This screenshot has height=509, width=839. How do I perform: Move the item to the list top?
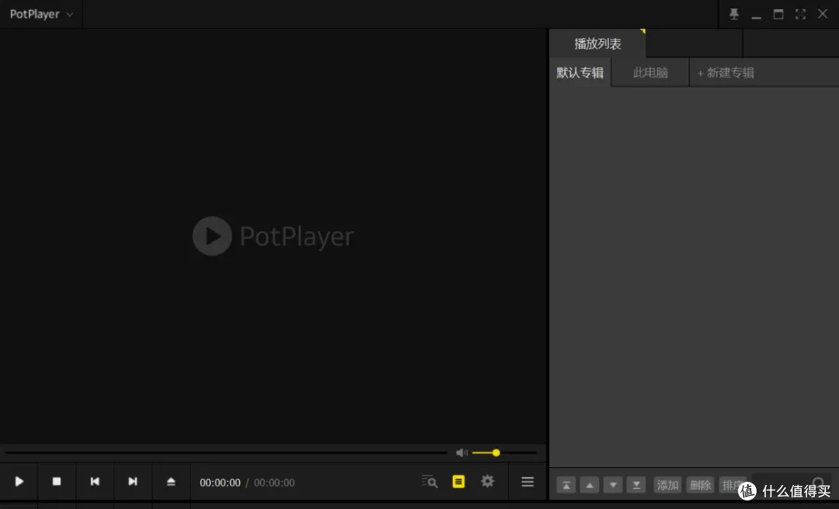click(x=566, y=485)
